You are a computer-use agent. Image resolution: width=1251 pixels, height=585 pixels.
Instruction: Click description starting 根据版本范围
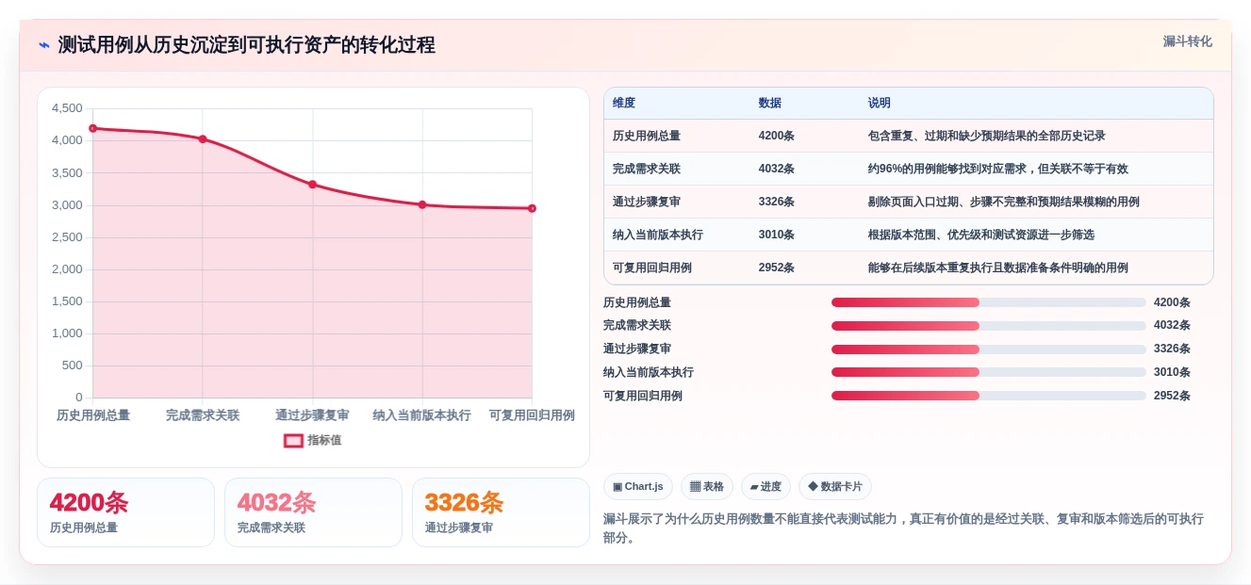pos(980,235)
